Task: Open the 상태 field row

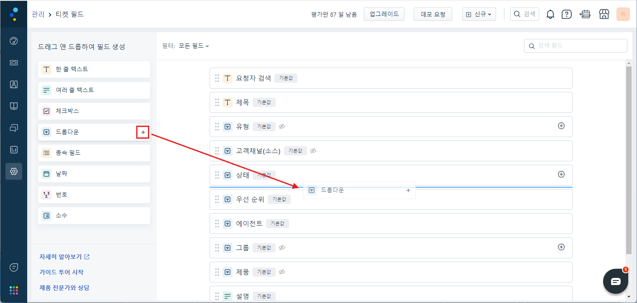Action: [391, 175]
